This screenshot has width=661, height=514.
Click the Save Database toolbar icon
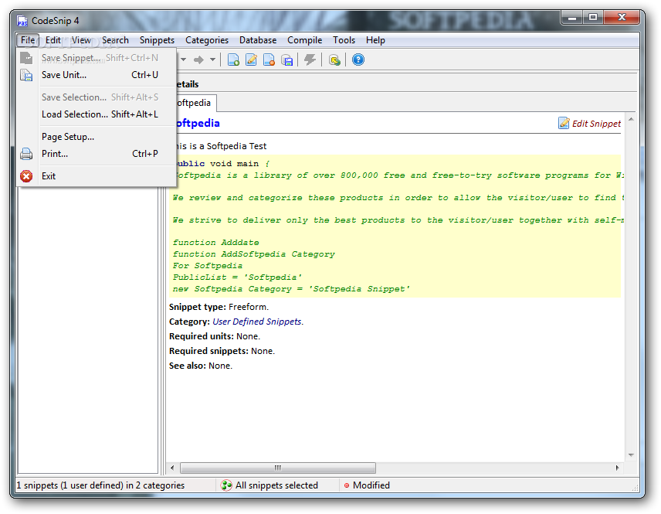[287, 60]
